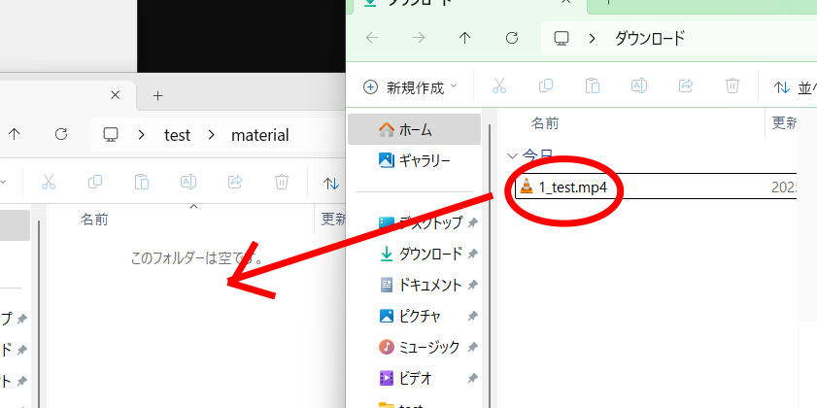Image resolution: width=817 pixels, height=408 pixels.
Task: Open ミュージック in the sidebar
Action: (420, 347)
